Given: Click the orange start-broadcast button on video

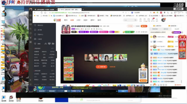Looking at the screenshot, I should coord(102,67).
